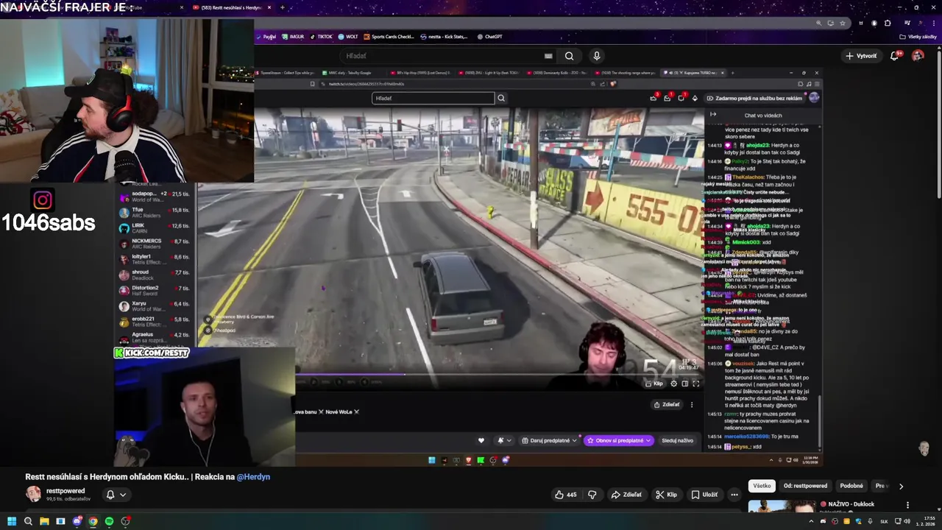
Task: Select the Od: resttpowered chip
Action: click(805, 486)
